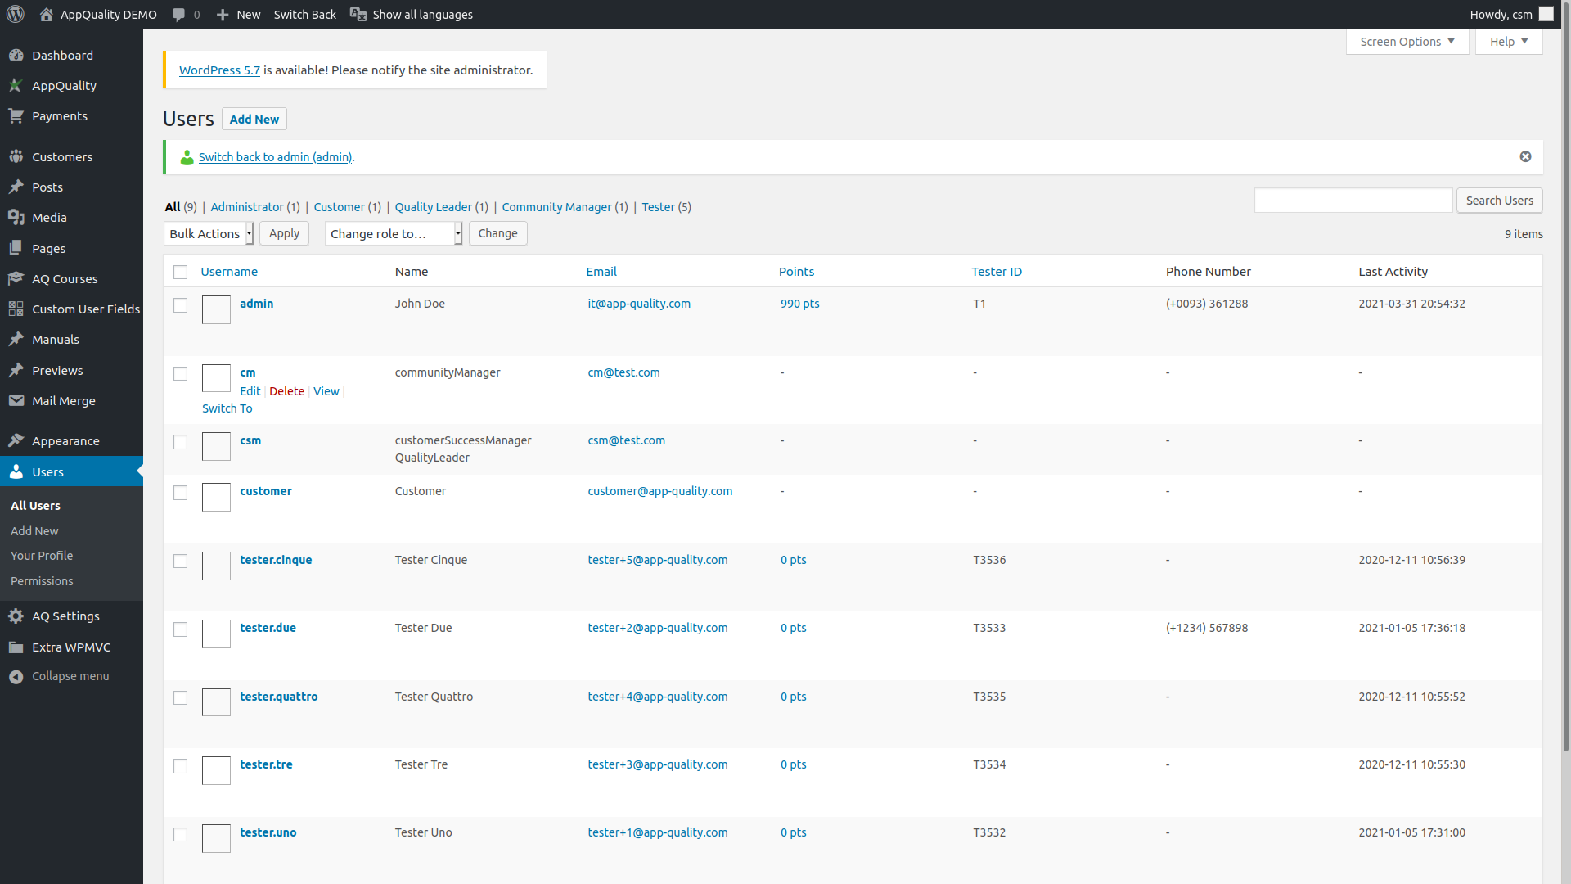This screenshot has width=1571, height=884.
Task: Click the Add New user button
Action: click(x=254, y=120)
